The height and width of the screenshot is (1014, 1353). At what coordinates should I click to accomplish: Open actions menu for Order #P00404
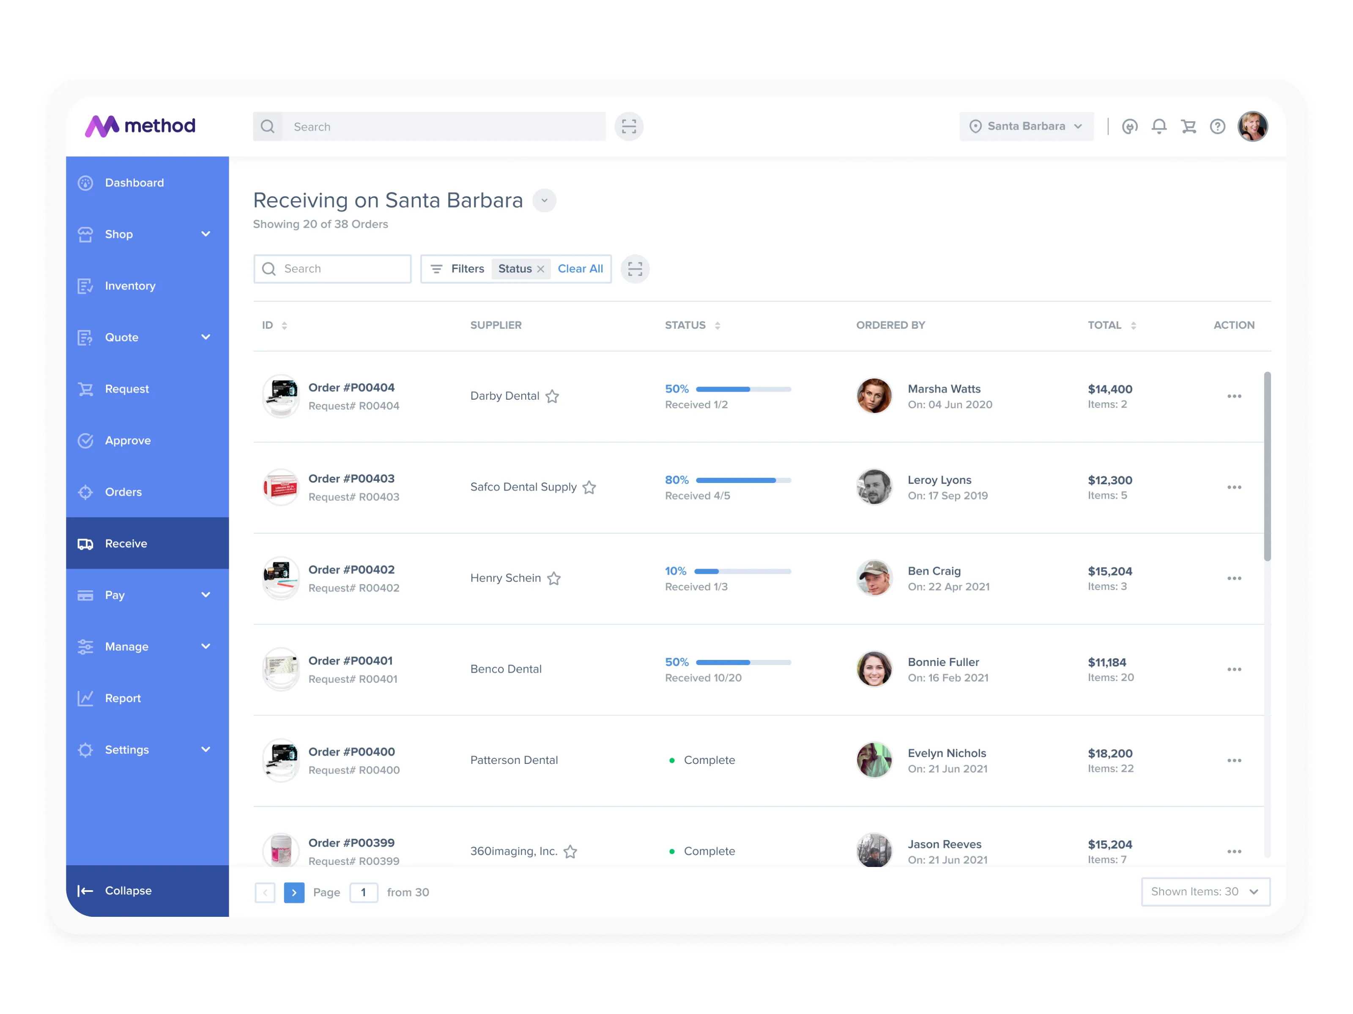[x=1234, y=396]
